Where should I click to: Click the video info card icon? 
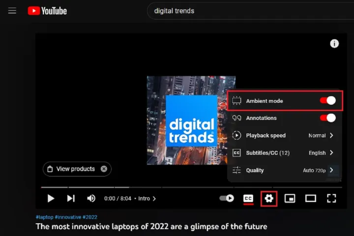point(334,44)
